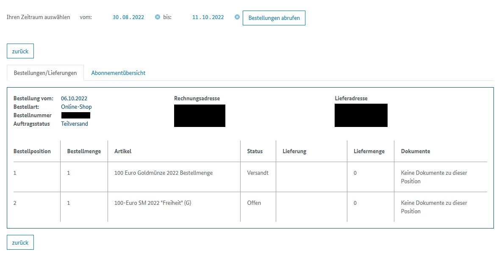Screen dimensions: 499x259
Task: Clear the start date with the x icon
Action: point(158,17)
